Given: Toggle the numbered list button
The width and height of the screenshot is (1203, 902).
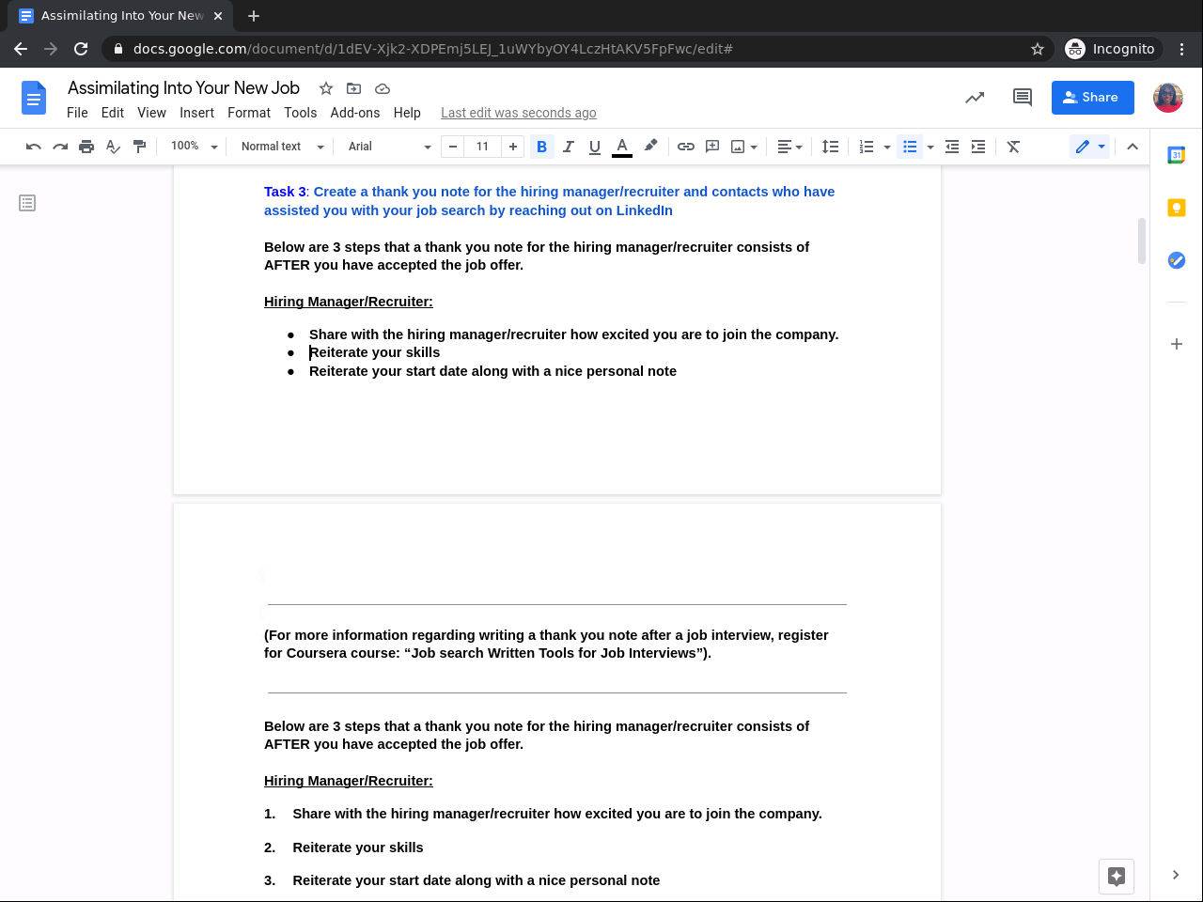Looking at the screenshot, I should pos(867,147).
